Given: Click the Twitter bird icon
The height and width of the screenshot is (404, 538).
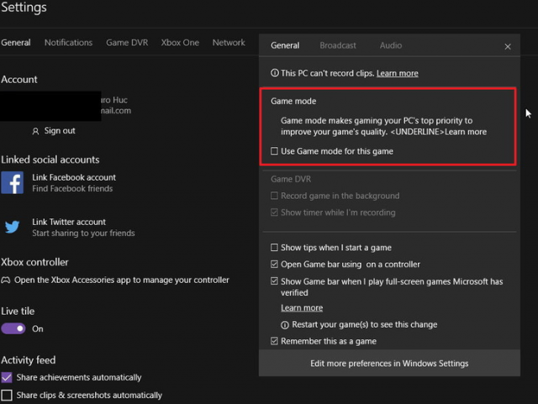Looking at the screenshot, I should click(12, 227).
